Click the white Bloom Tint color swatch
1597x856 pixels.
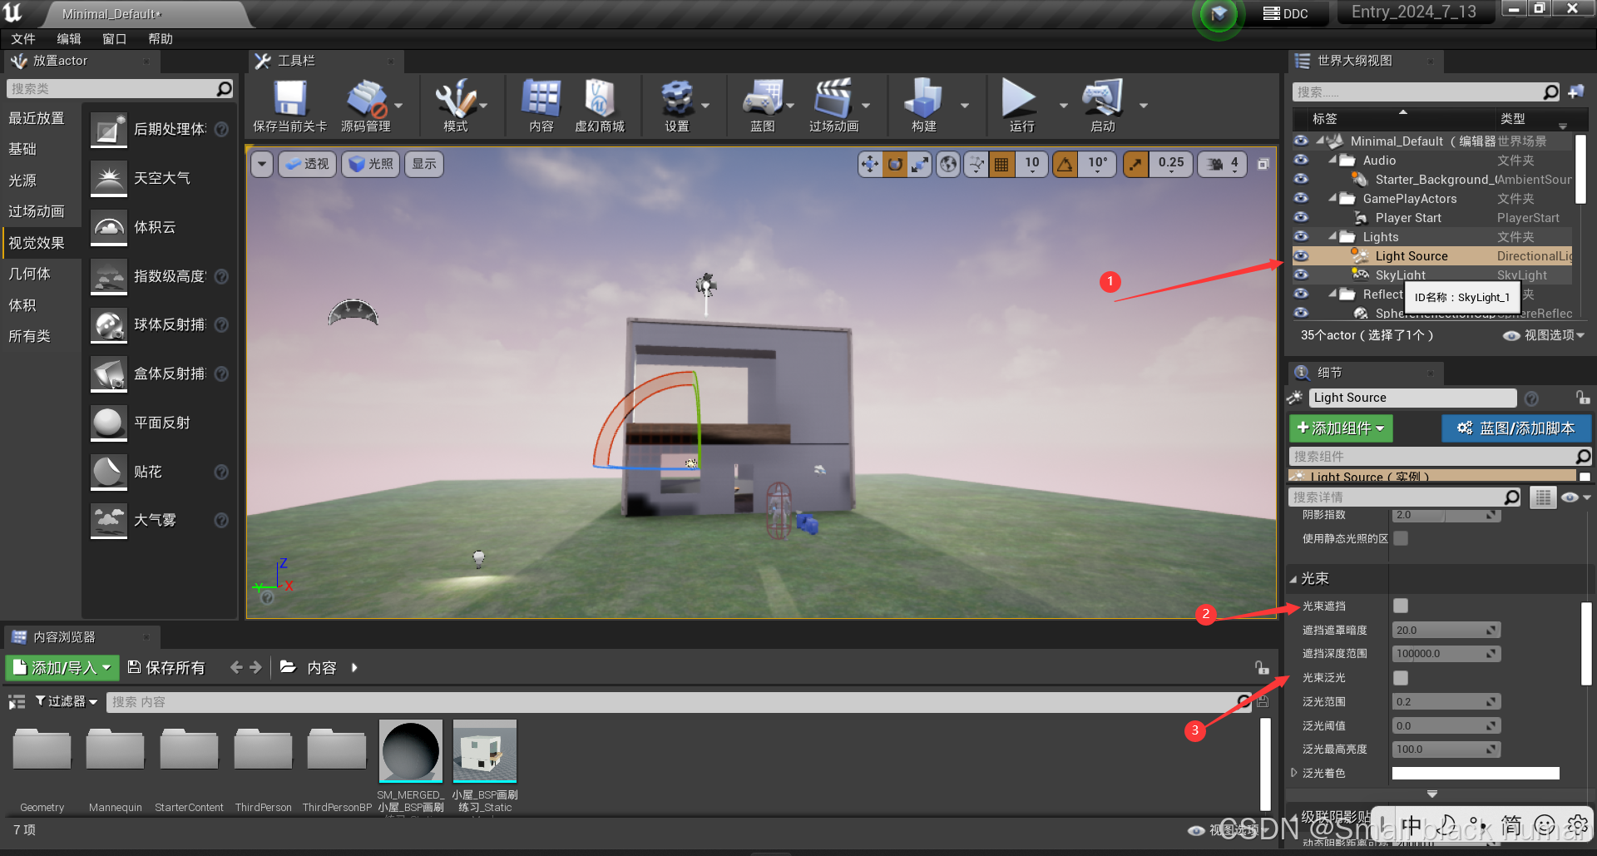pos(1475,774)
